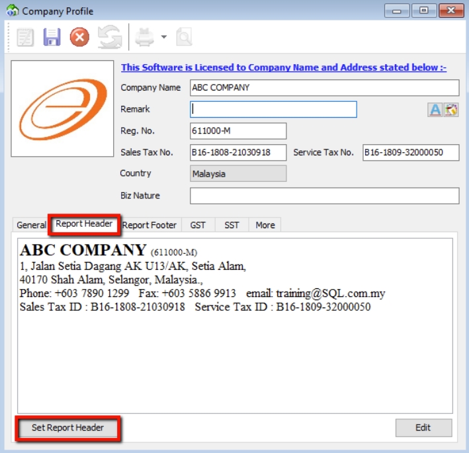
Task: Click the Print toolbar icon
Action: (x=145, y=37)
